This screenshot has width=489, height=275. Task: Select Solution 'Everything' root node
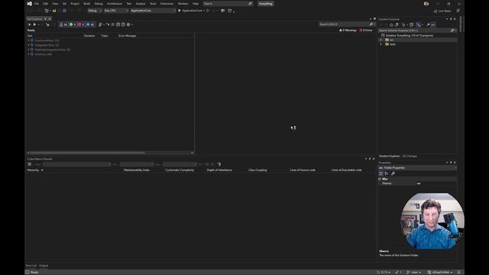pyautogui.click(x=410, y=36)
